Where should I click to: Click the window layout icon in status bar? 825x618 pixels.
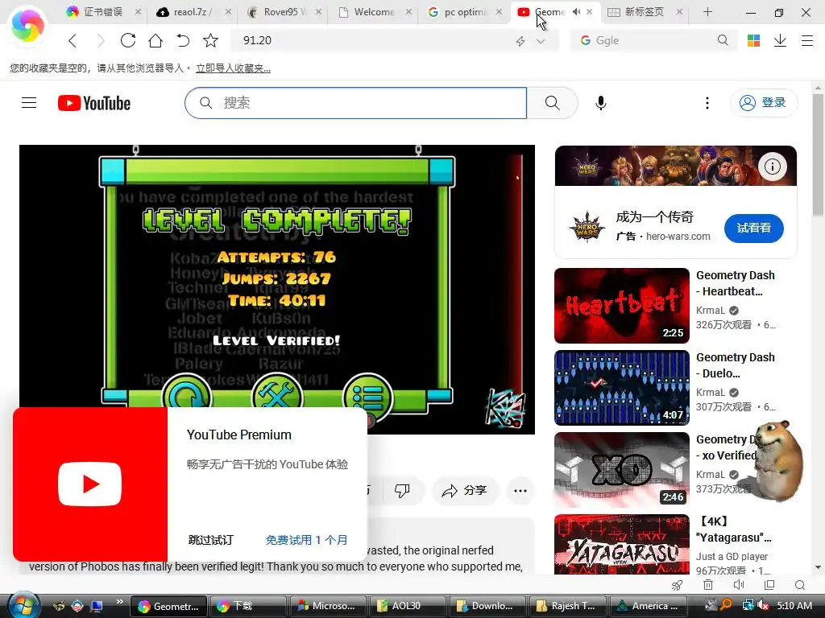(769, 585)
